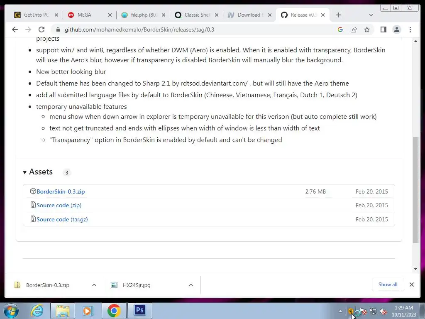Close the downloads bar
The width and height of the screenshot is (425, 319).
[411, 285]
